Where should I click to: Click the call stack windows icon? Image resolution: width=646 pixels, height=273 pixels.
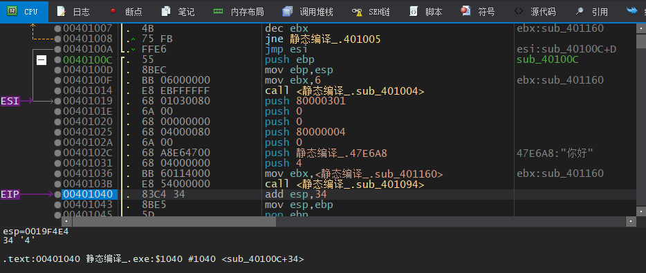[x=288, y=12]
